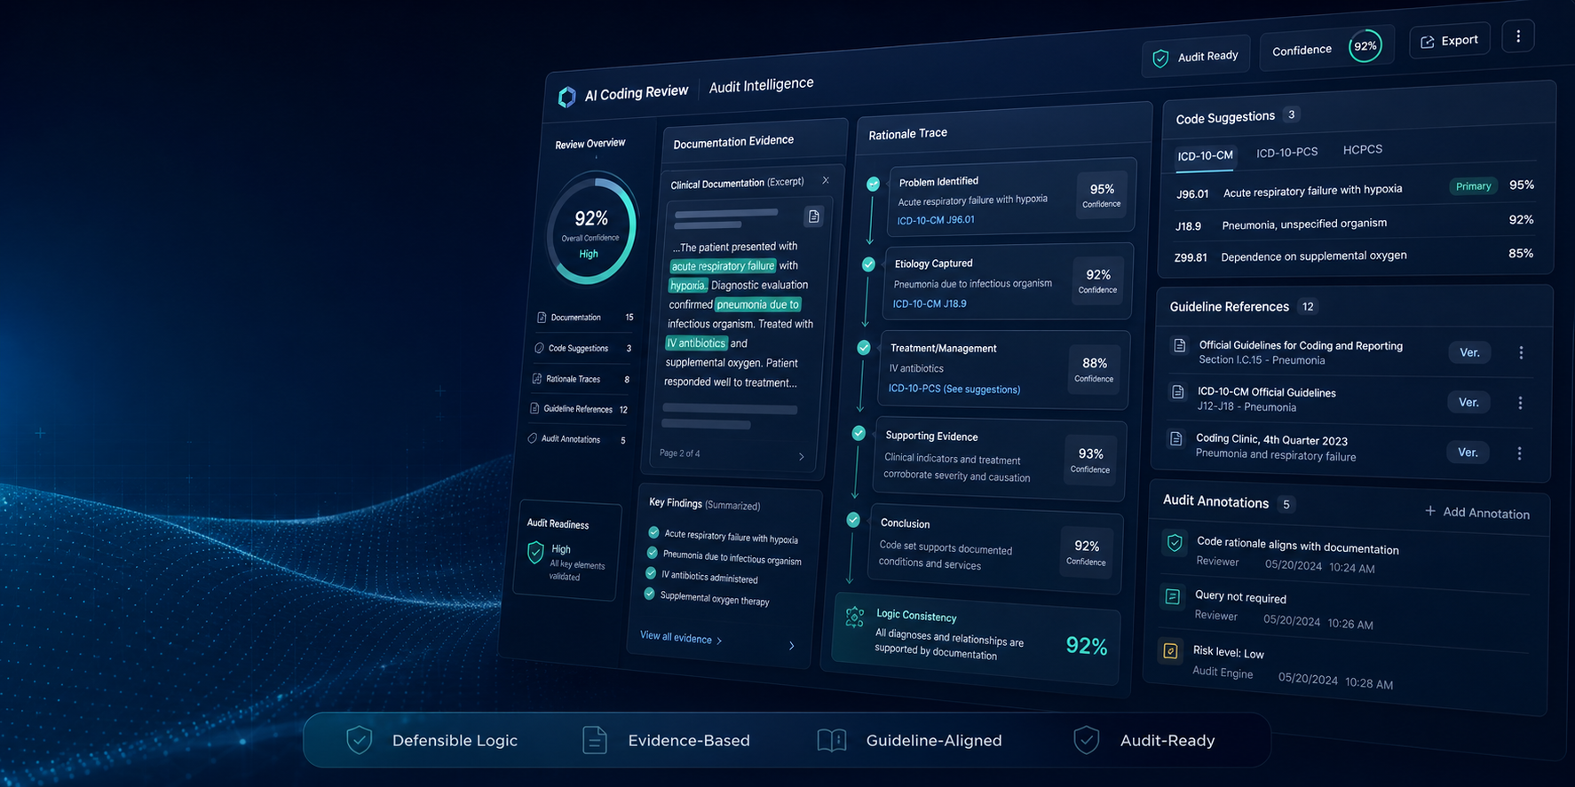
Task: Toggle the Problem Identified step checkmark
Action: [874, 184]
